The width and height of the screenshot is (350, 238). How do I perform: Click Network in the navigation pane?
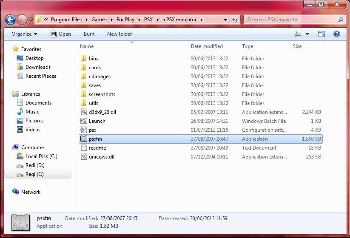pyautogui.click(x=31, y=192)
